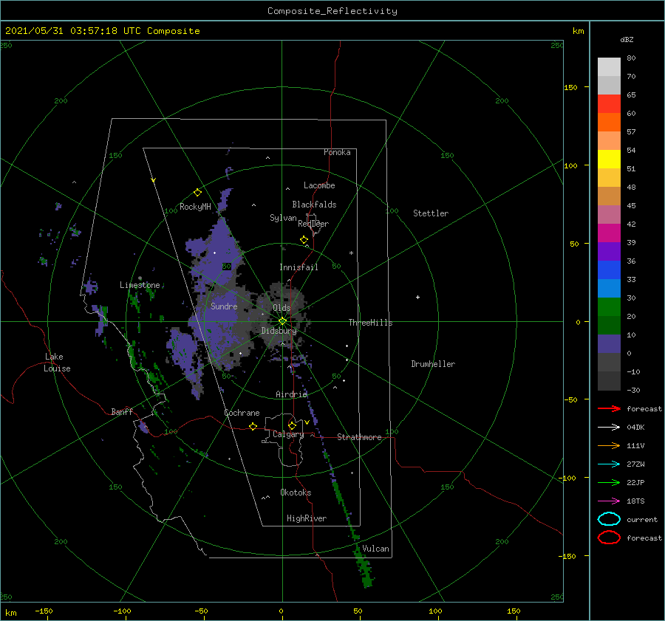Click the 80 dBZ light gray swatch
Viewport: 665px width, 621px height.
click(x=609, y=66)
